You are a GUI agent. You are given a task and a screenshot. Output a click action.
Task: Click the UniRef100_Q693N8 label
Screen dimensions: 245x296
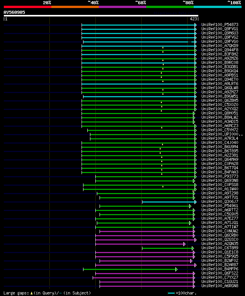pyautogui.click(x=220, y=181)
